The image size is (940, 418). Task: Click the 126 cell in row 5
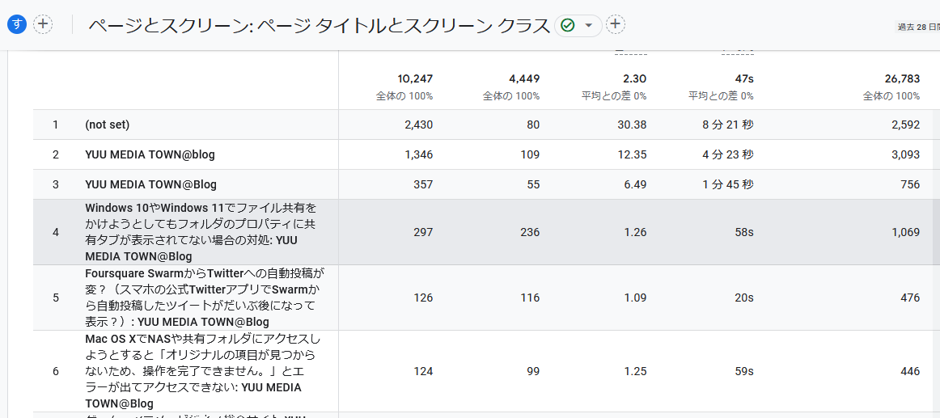(423, 298)
